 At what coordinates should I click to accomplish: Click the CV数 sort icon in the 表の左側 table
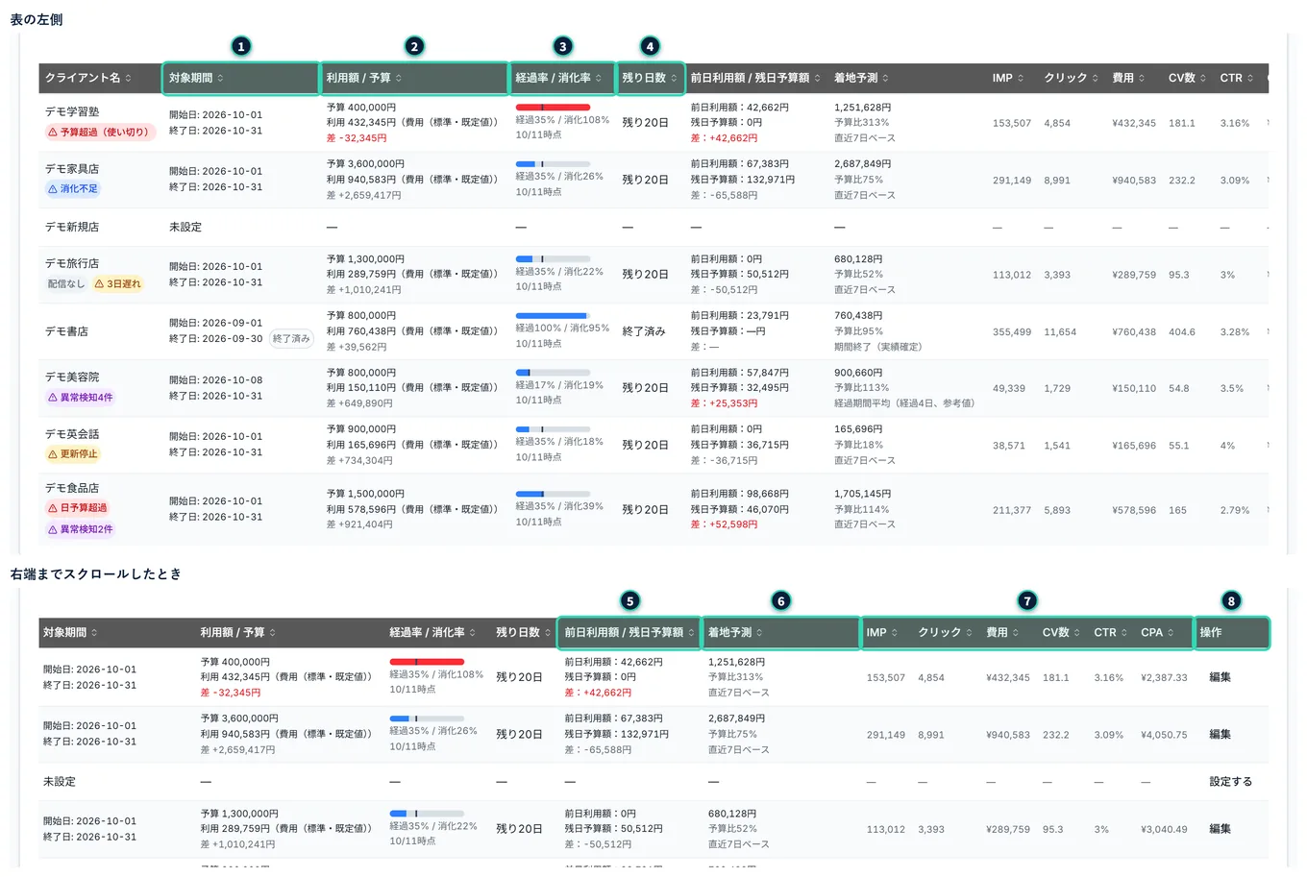[1203, 78]
